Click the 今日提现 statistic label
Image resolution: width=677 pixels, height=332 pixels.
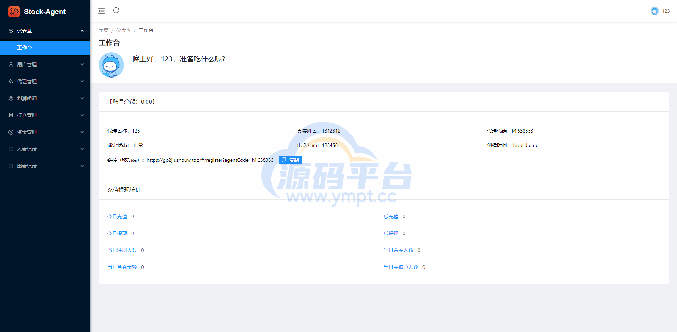pyautogui.click(x=117, y=233)
